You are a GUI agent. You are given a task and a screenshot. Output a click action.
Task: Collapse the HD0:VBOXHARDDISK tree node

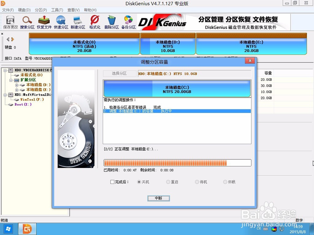coord(5,70)
